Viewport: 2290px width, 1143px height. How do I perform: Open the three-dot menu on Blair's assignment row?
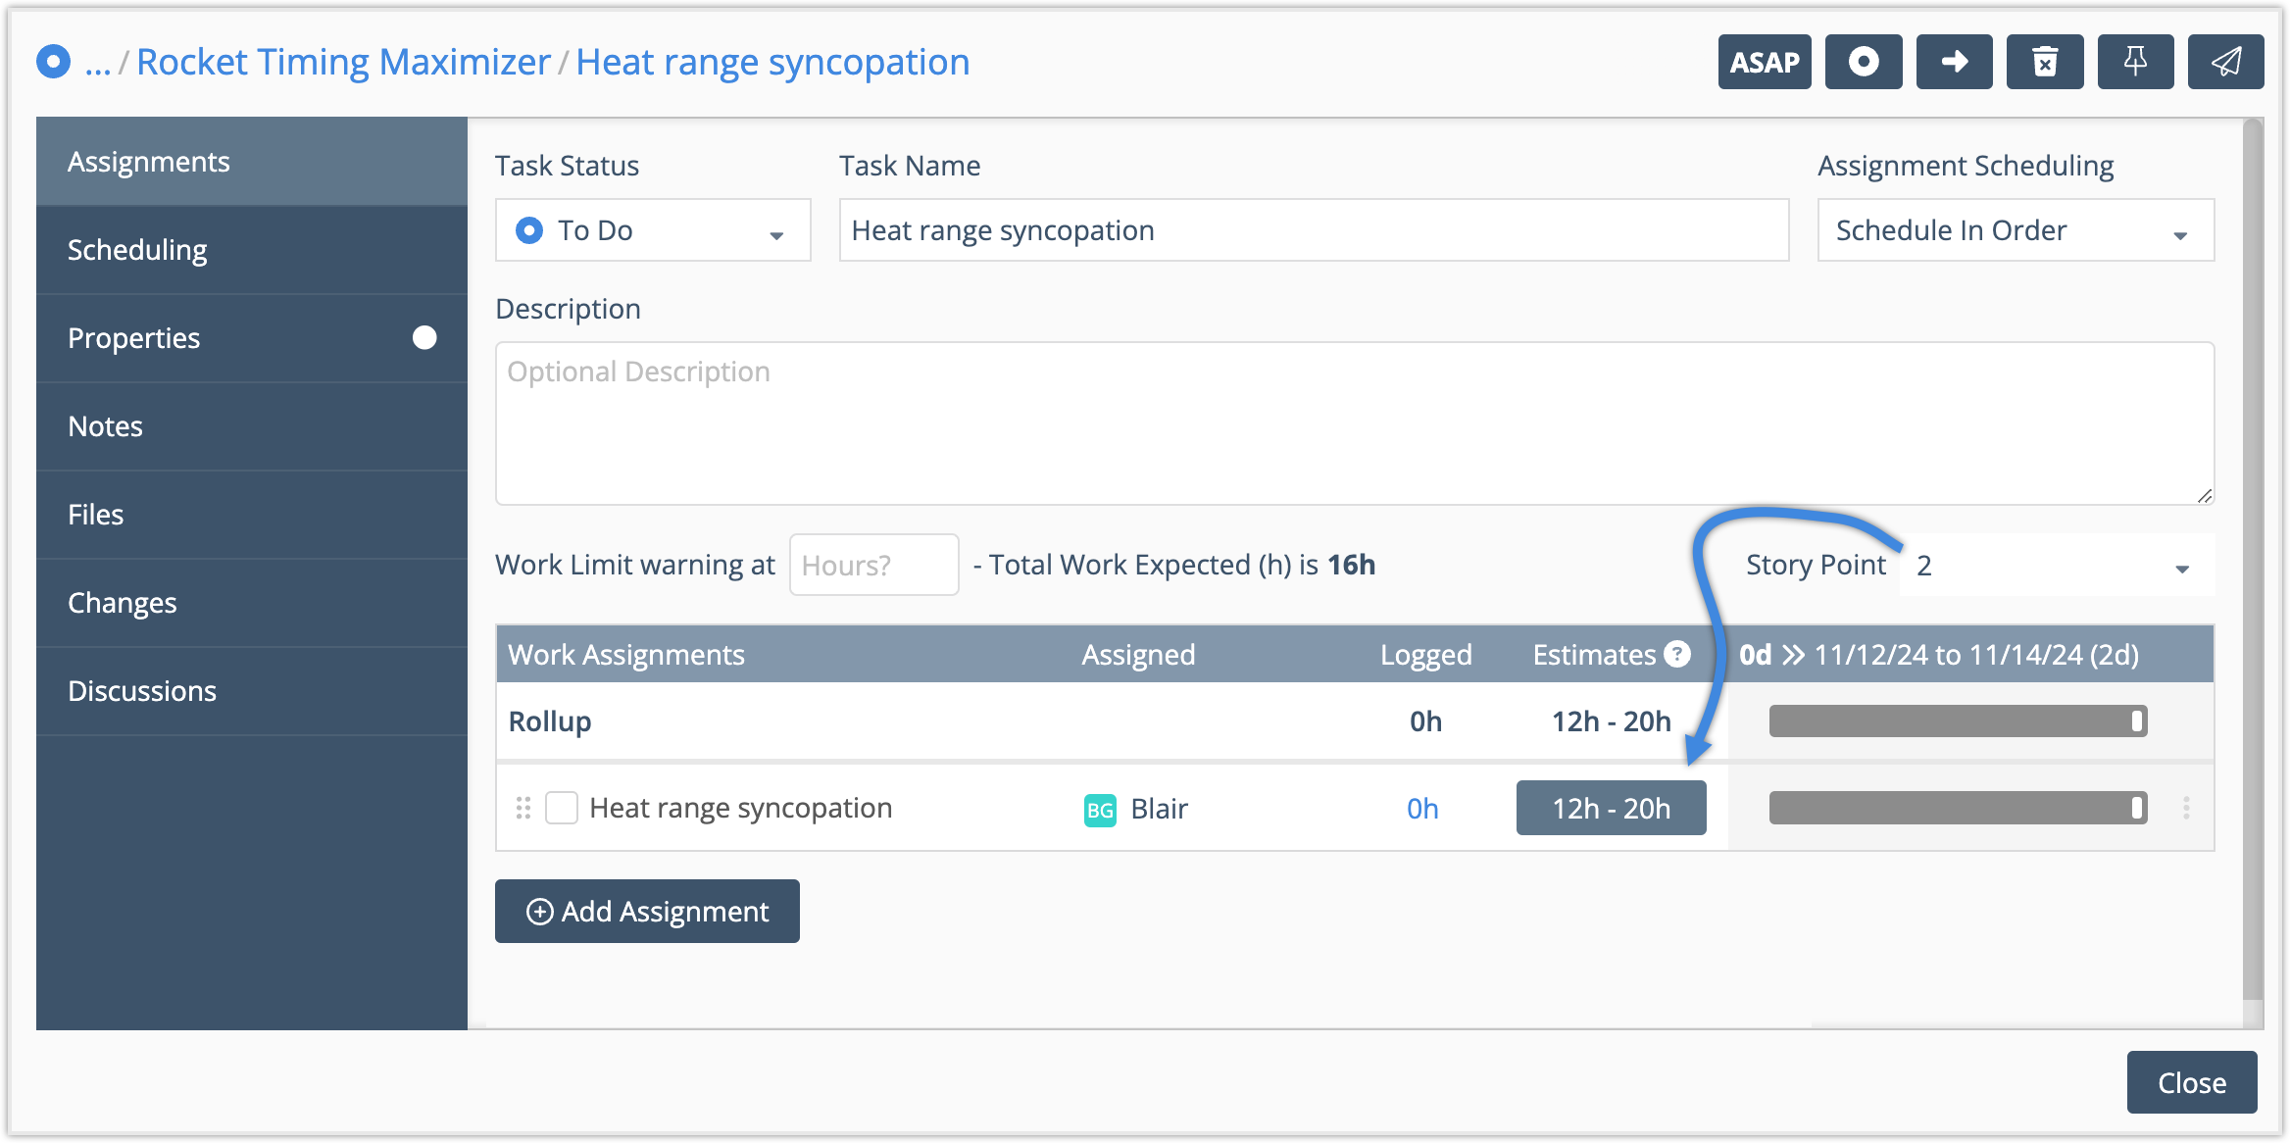tap(2186, 808)
